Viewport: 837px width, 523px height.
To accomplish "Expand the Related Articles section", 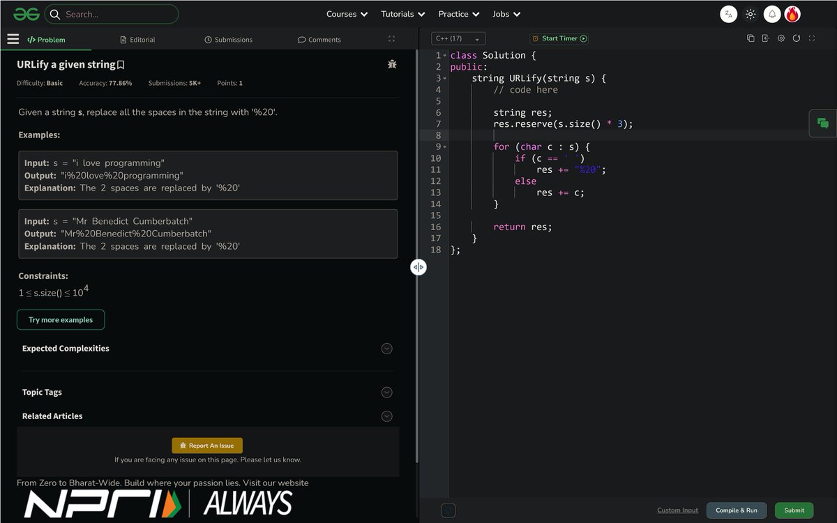I will coord(387,416).
